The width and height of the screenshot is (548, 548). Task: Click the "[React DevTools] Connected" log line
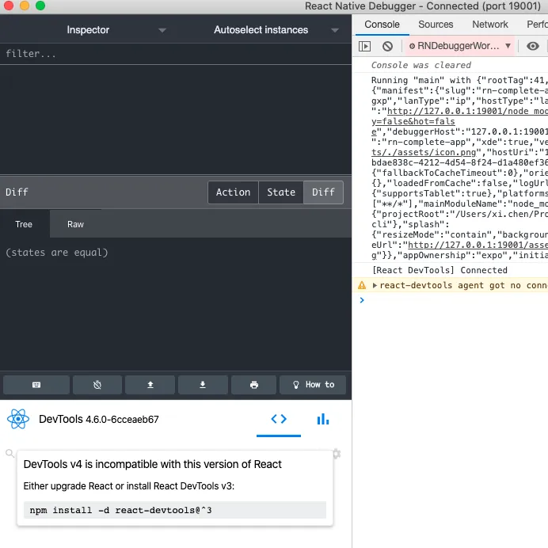(440, 270)
